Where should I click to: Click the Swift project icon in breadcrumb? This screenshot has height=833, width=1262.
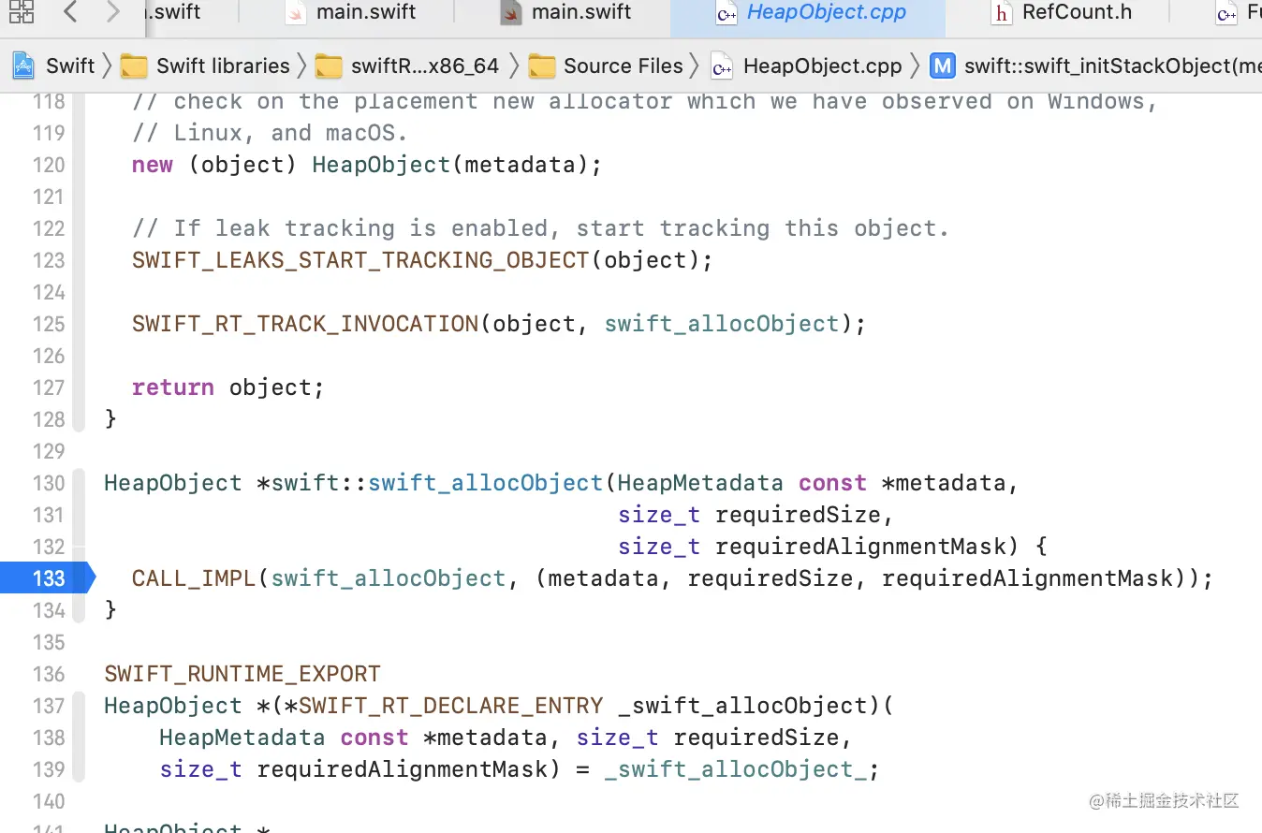[x=23, y=66]
